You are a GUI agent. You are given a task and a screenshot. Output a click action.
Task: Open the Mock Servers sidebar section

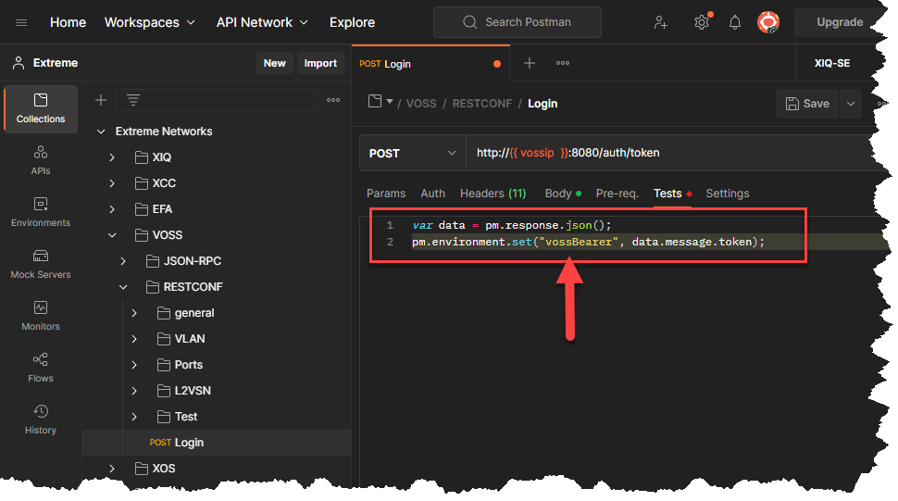pyautogui.click(x=41, y=264)
